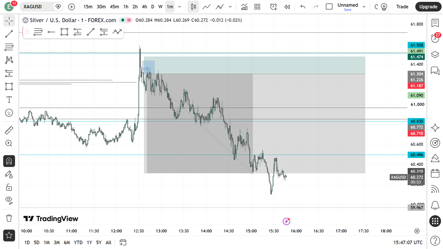The width and height of the screenshot is (443, 249).
Task: Switch to the 4h interval
Action: pos(144,7)
